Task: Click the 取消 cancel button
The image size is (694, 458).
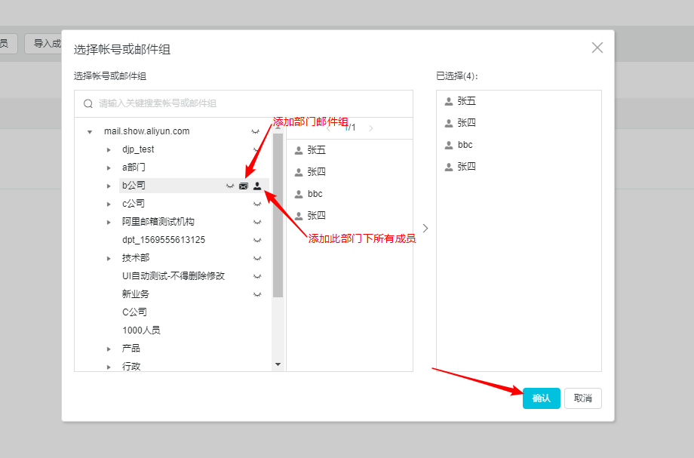Action: [582, 398]
